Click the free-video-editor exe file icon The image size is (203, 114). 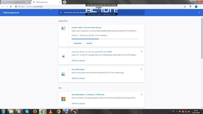point(63,99)
